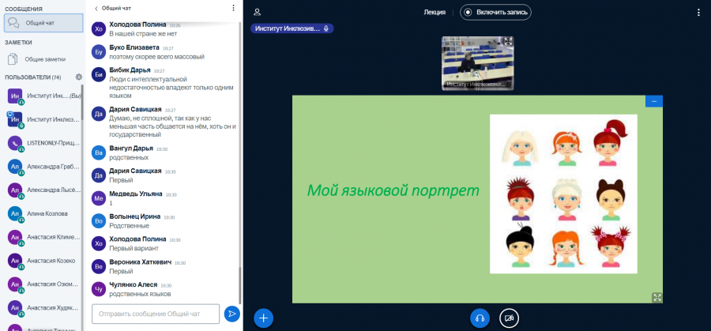This screenshot has width=711, height=331.
Task: Open the chat options three-dot menu
Action: point(233,8)
